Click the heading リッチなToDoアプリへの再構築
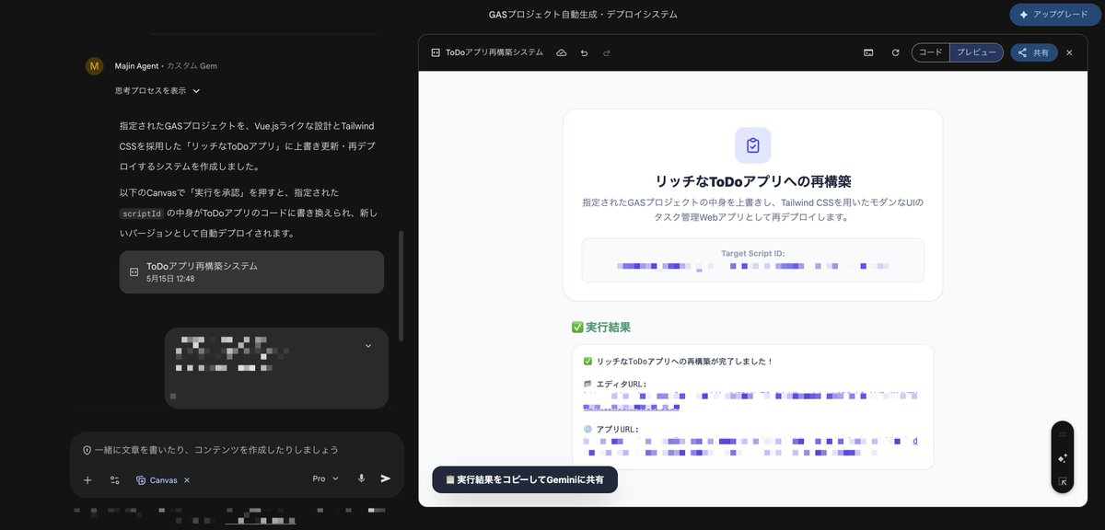Screen dimensions: 1105x530 pyautogui.click(x=752, y=180)
